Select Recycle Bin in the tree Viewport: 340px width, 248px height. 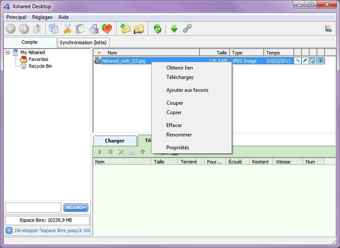tap(40, 66)
